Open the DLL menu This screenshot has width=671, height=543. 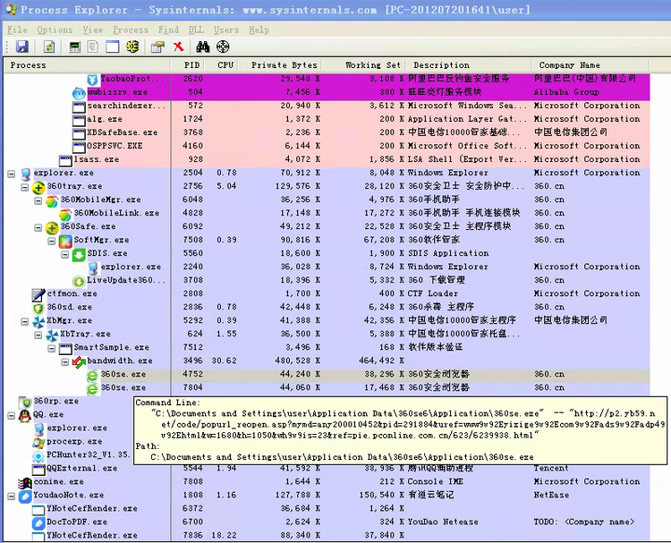[x=197, y=30]
